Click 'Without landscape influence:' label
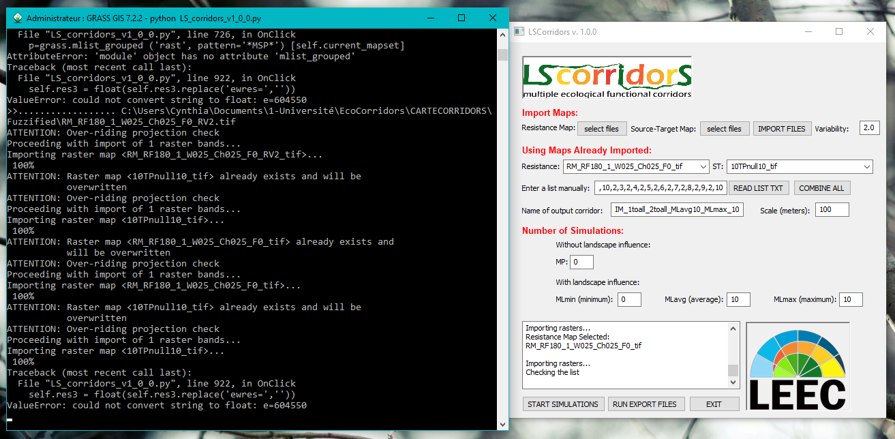 [603, 245]
